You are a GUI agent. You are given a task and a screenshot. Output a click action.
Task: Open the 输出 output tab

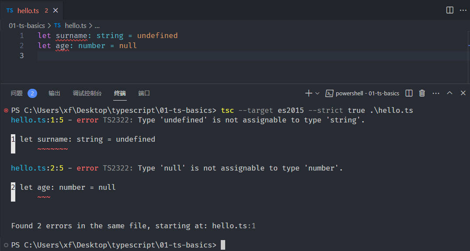coord(54,93)
